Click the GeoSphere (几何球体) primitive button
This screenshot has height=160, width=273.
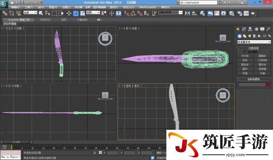(262, 60)
